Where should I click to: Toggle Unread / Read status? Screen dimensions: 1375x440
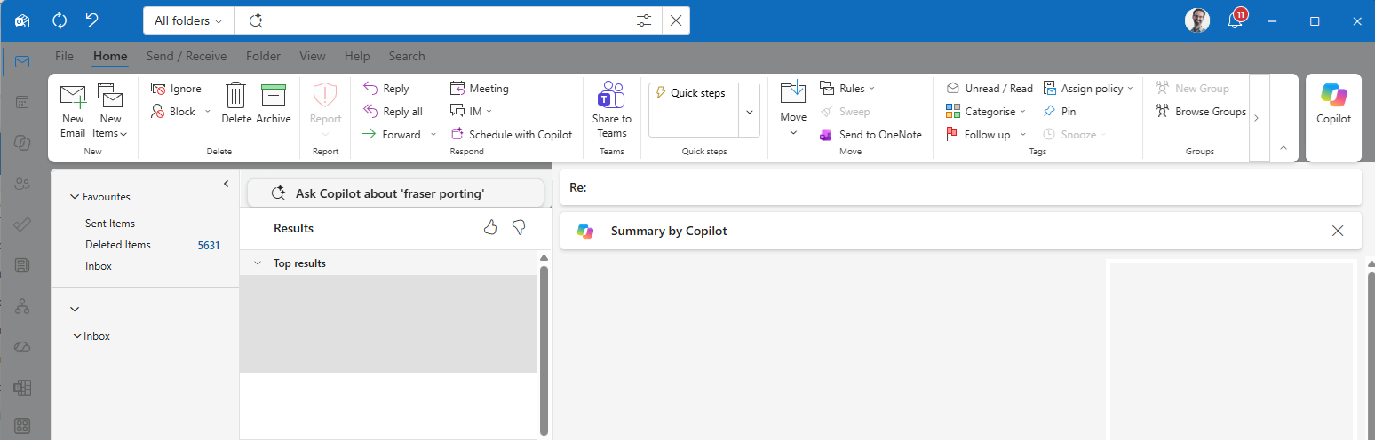(990, 89)
